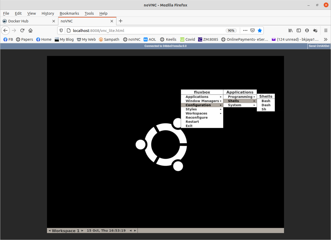Open the Sampath bookmark
This screenshot has height=240, width=331.
point(109,39)
